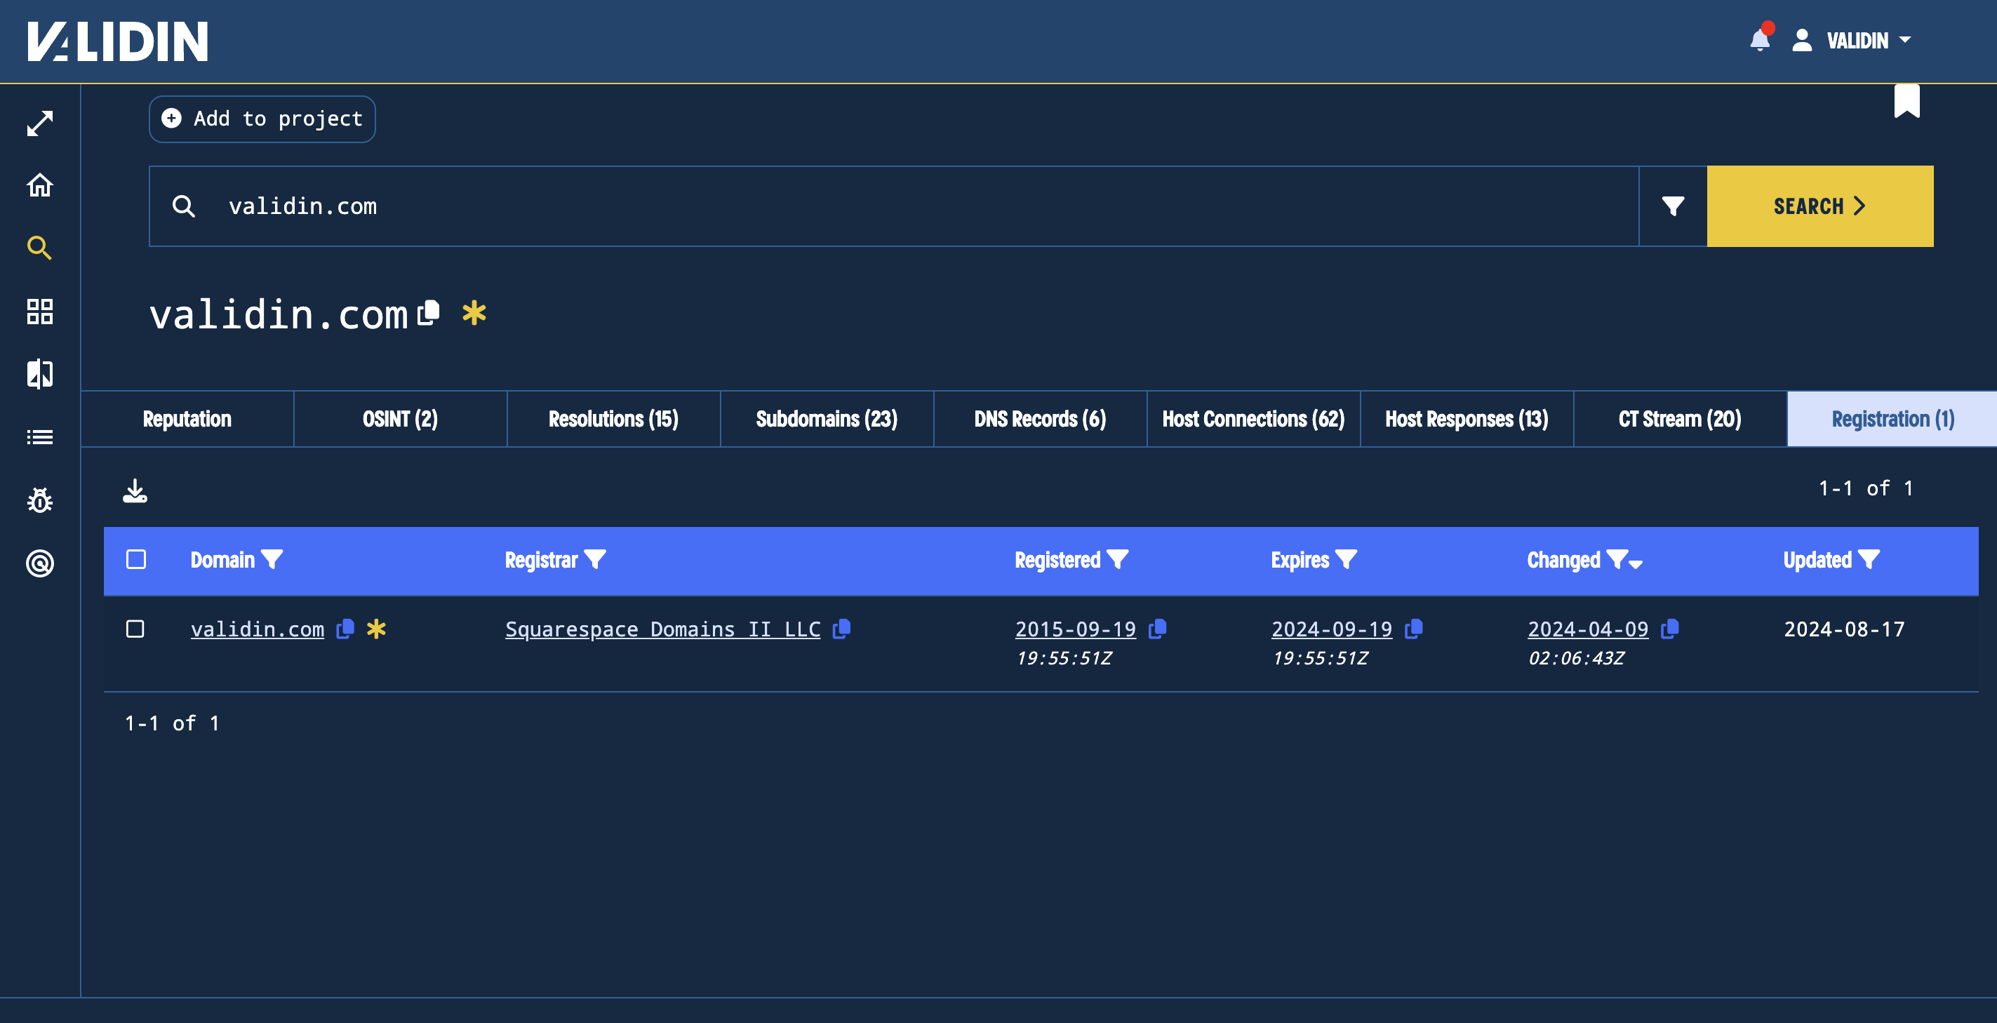Open the compare sidebar icon
This screenshot has height=1023, width=1997.
[x=39, y=374]
